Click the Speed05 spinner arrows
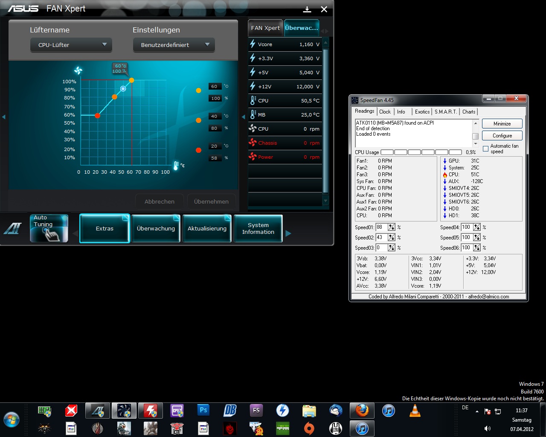Screen dimensions: 546x437 click(x=477, y=238)
